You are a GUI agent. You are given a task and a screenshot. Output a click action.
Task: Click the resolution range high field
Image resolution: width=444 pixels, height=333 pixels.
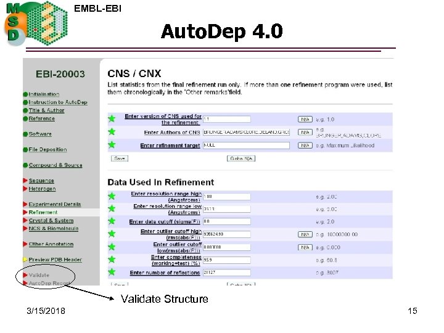[226, 197]
